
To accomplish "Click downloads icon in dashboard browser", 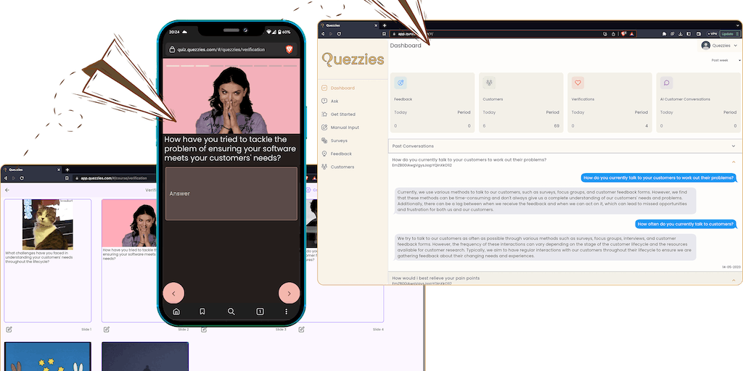I will click(x=681, y=34).
